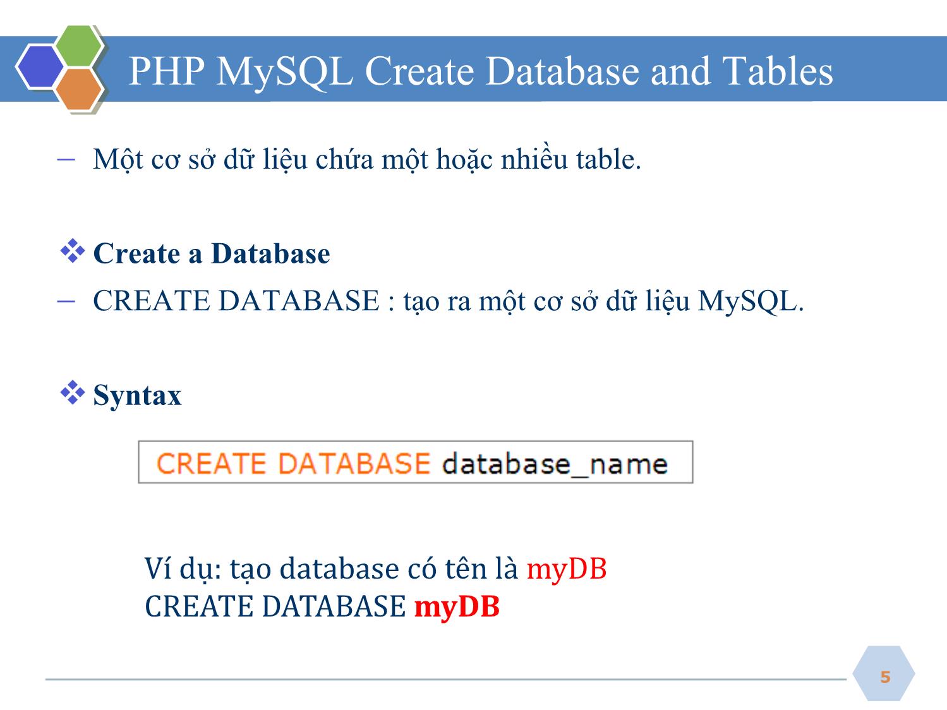Image resolution: width=947 pixels, height=710 pixels.
Task: Select the "Syntax" heading
Action: pos(137,396)
